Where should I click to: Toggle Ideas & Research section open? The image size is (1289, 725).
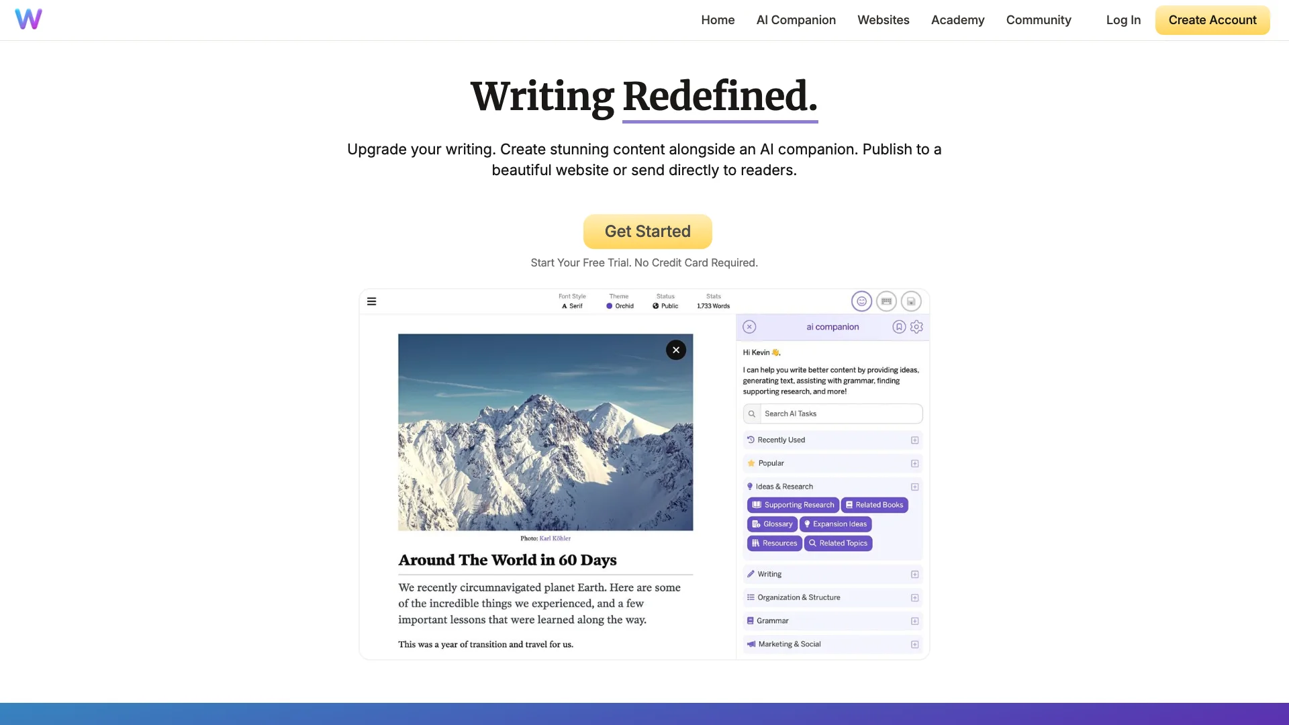click(914, 486)
